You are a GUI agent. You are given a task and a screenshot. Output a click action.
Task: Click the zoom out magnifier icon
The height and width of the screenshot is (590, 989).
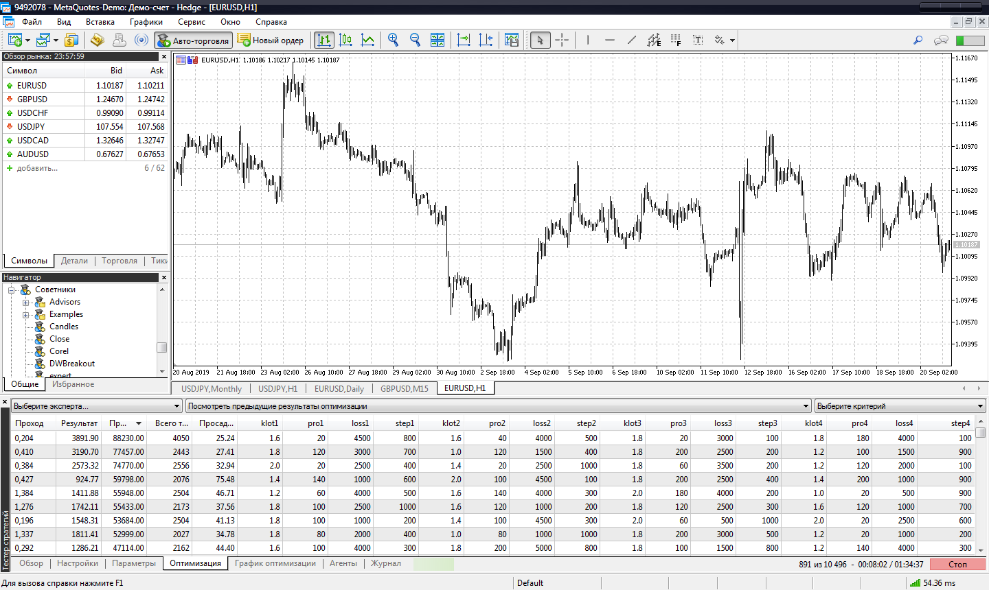(415, 40)
